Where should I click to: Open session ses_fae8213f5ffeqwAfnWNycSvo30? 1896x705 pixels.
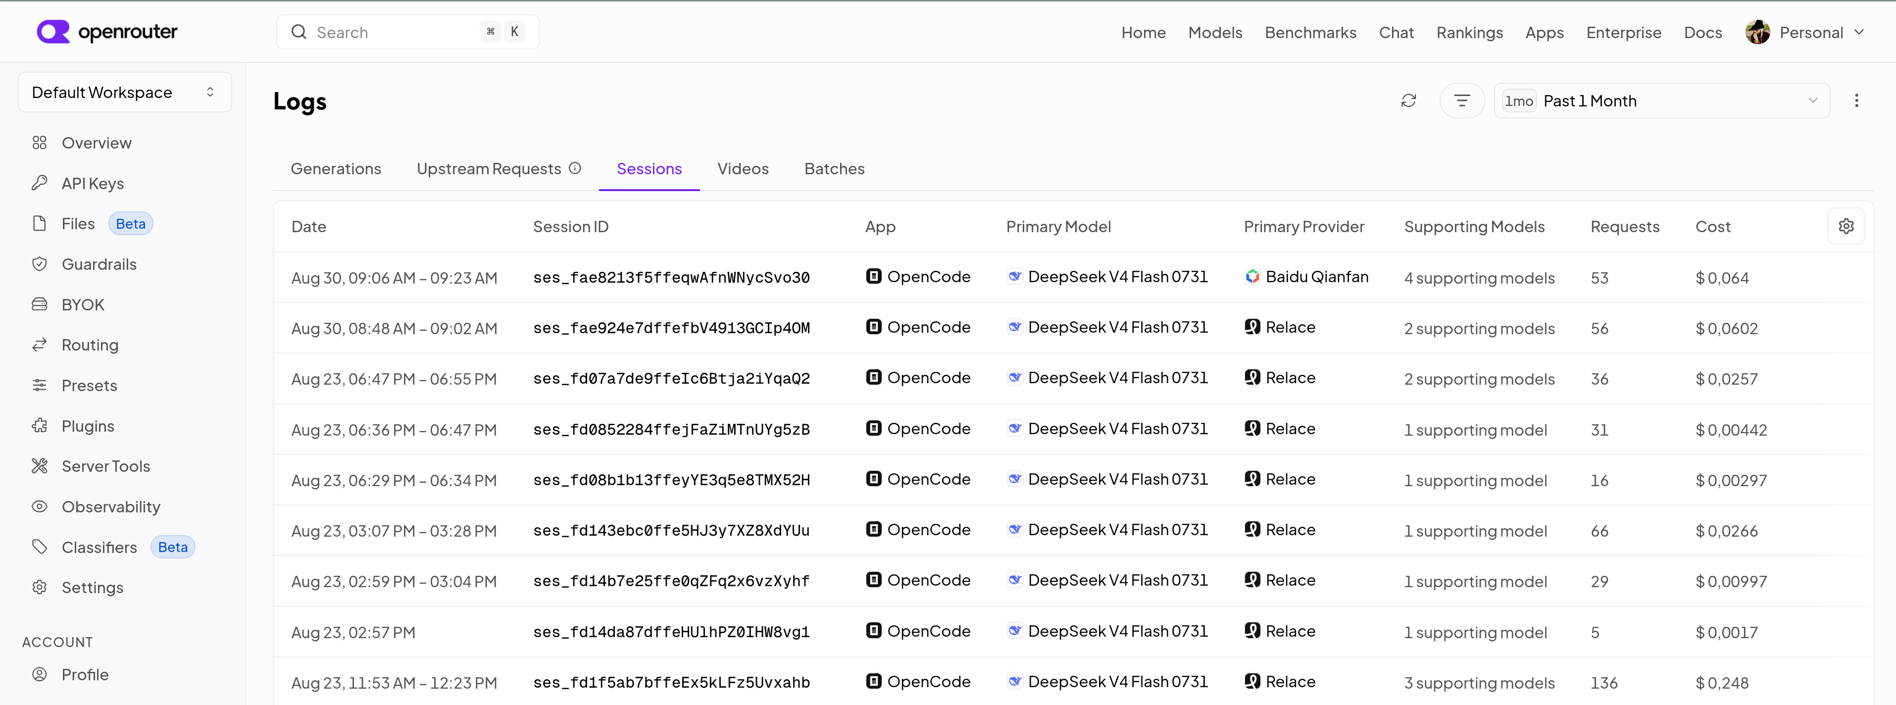tap(671, 277)
